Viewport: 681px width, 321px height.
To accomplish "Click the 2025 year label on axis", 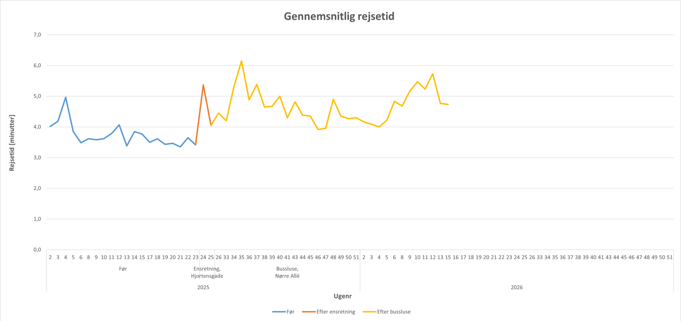I will point(203,287).
